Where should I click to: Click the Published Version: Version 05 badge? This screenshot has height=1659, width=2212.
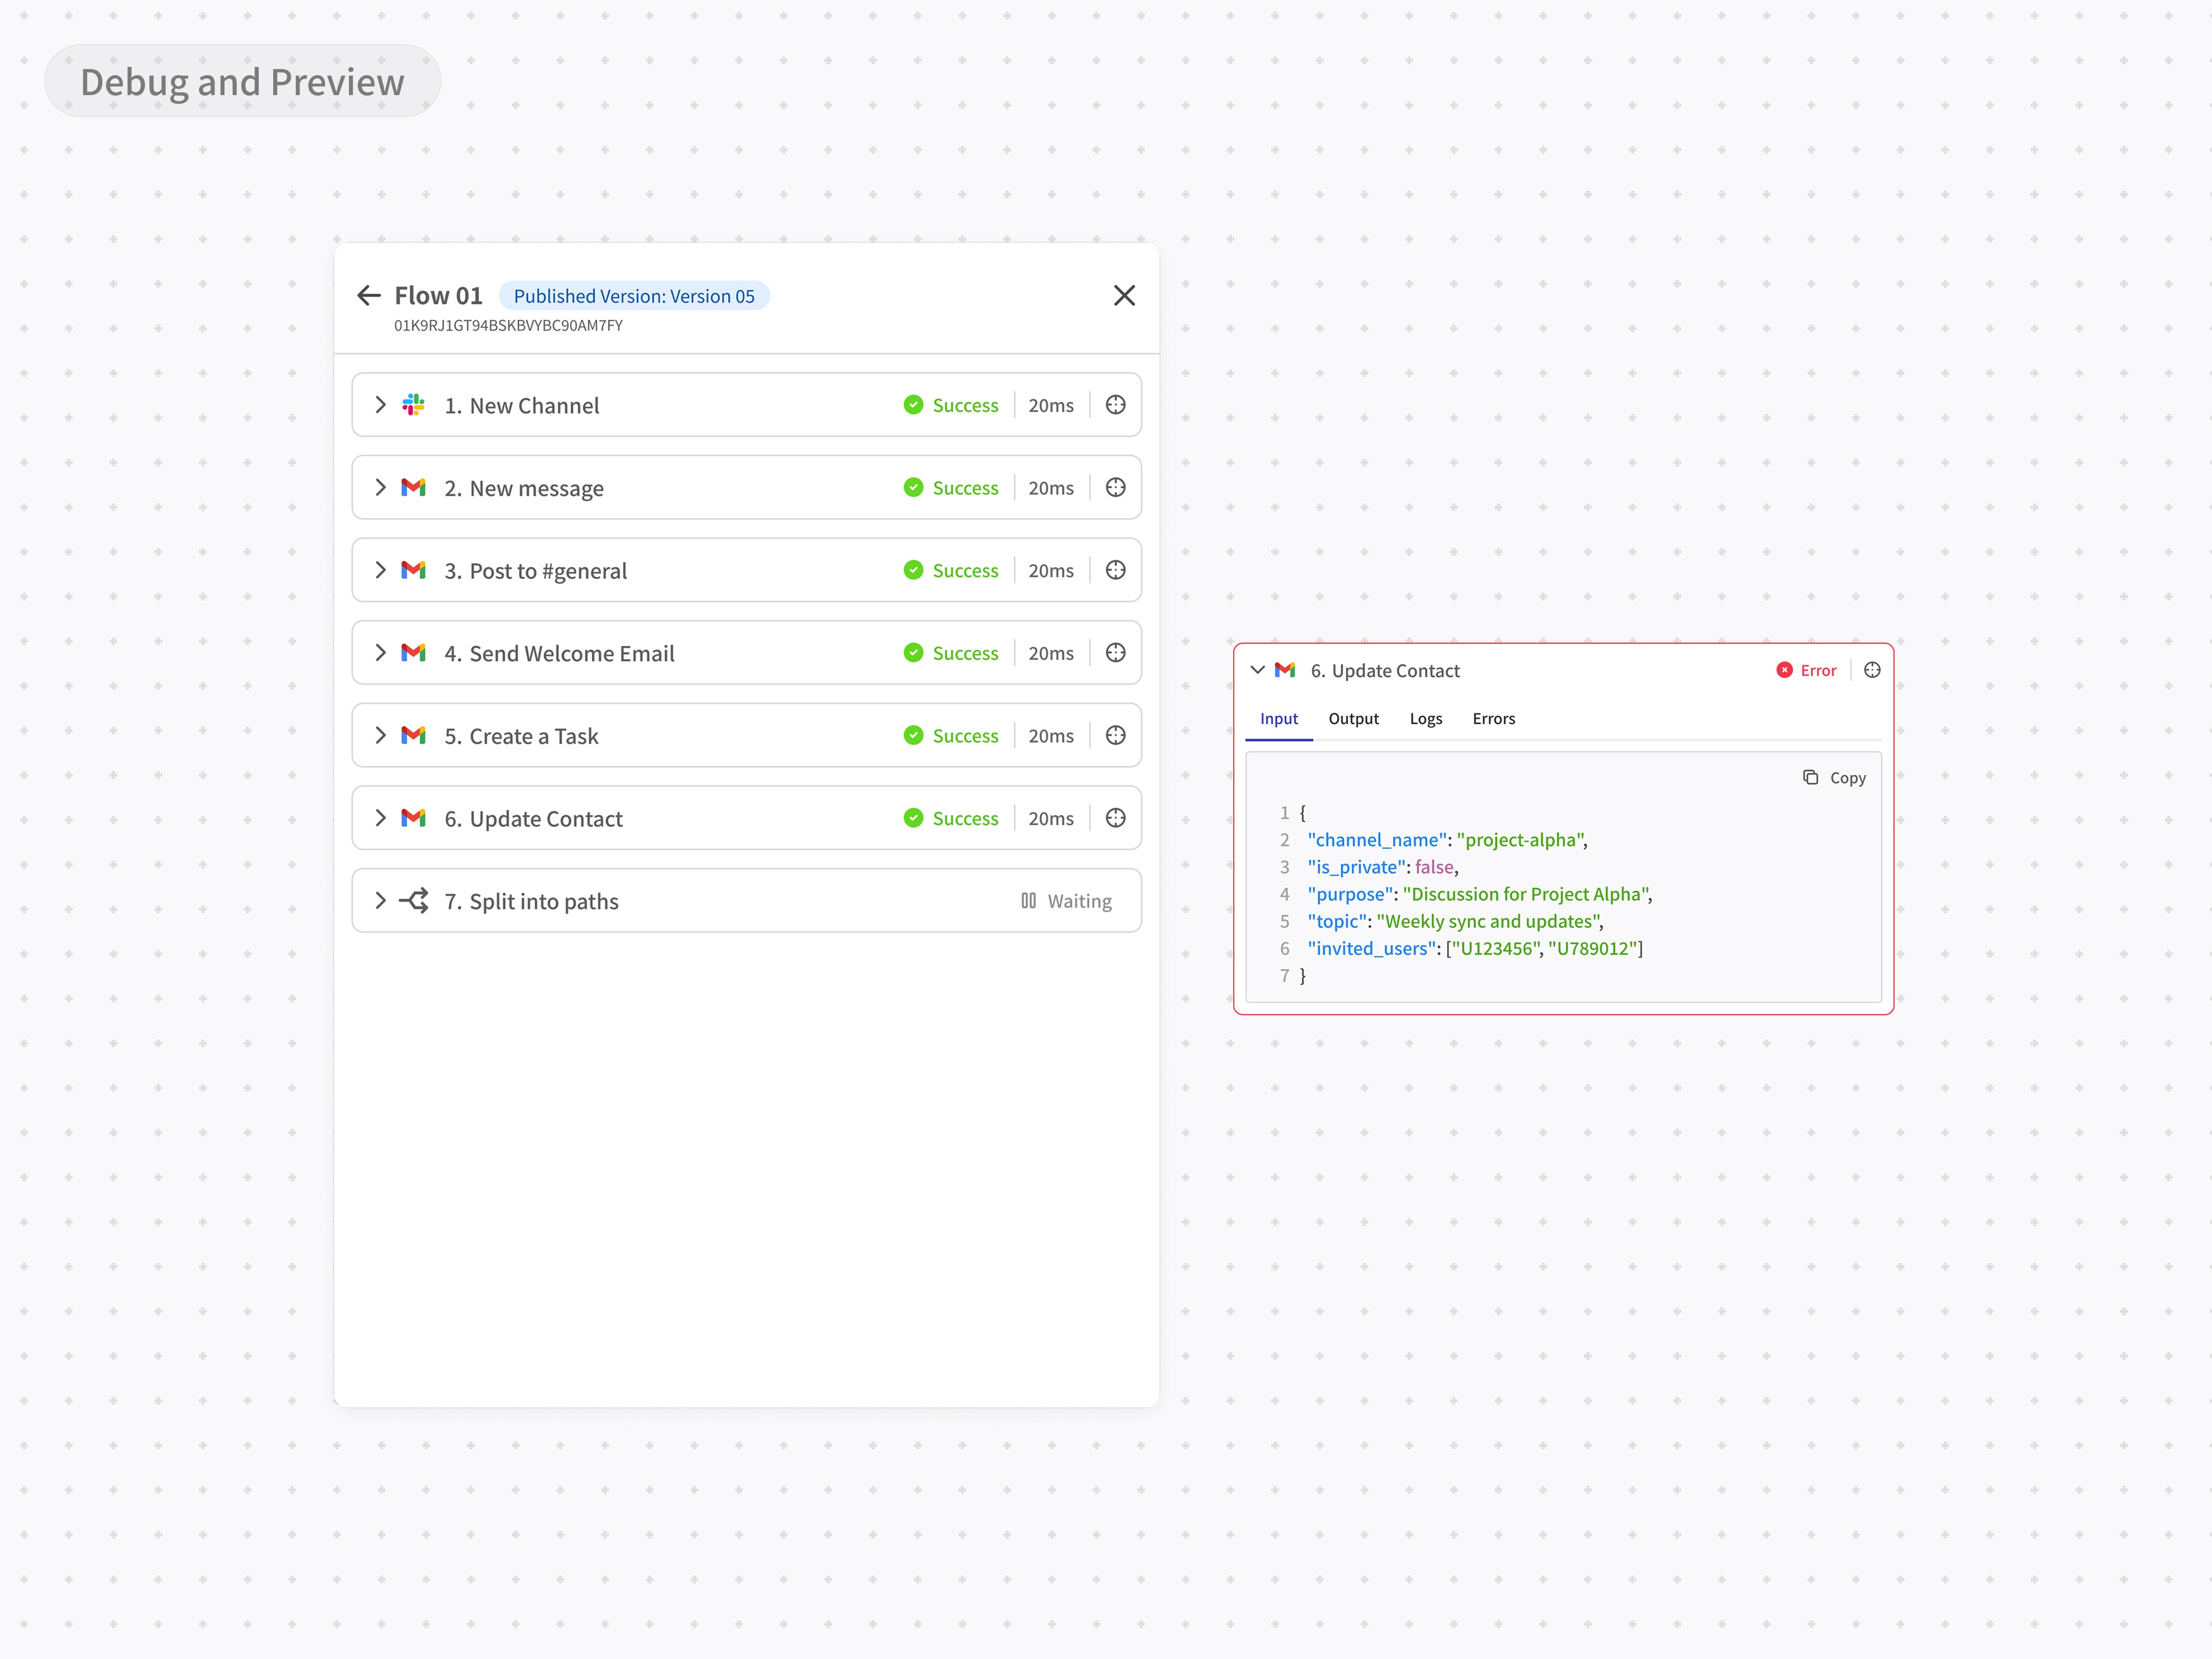[634, 296]
